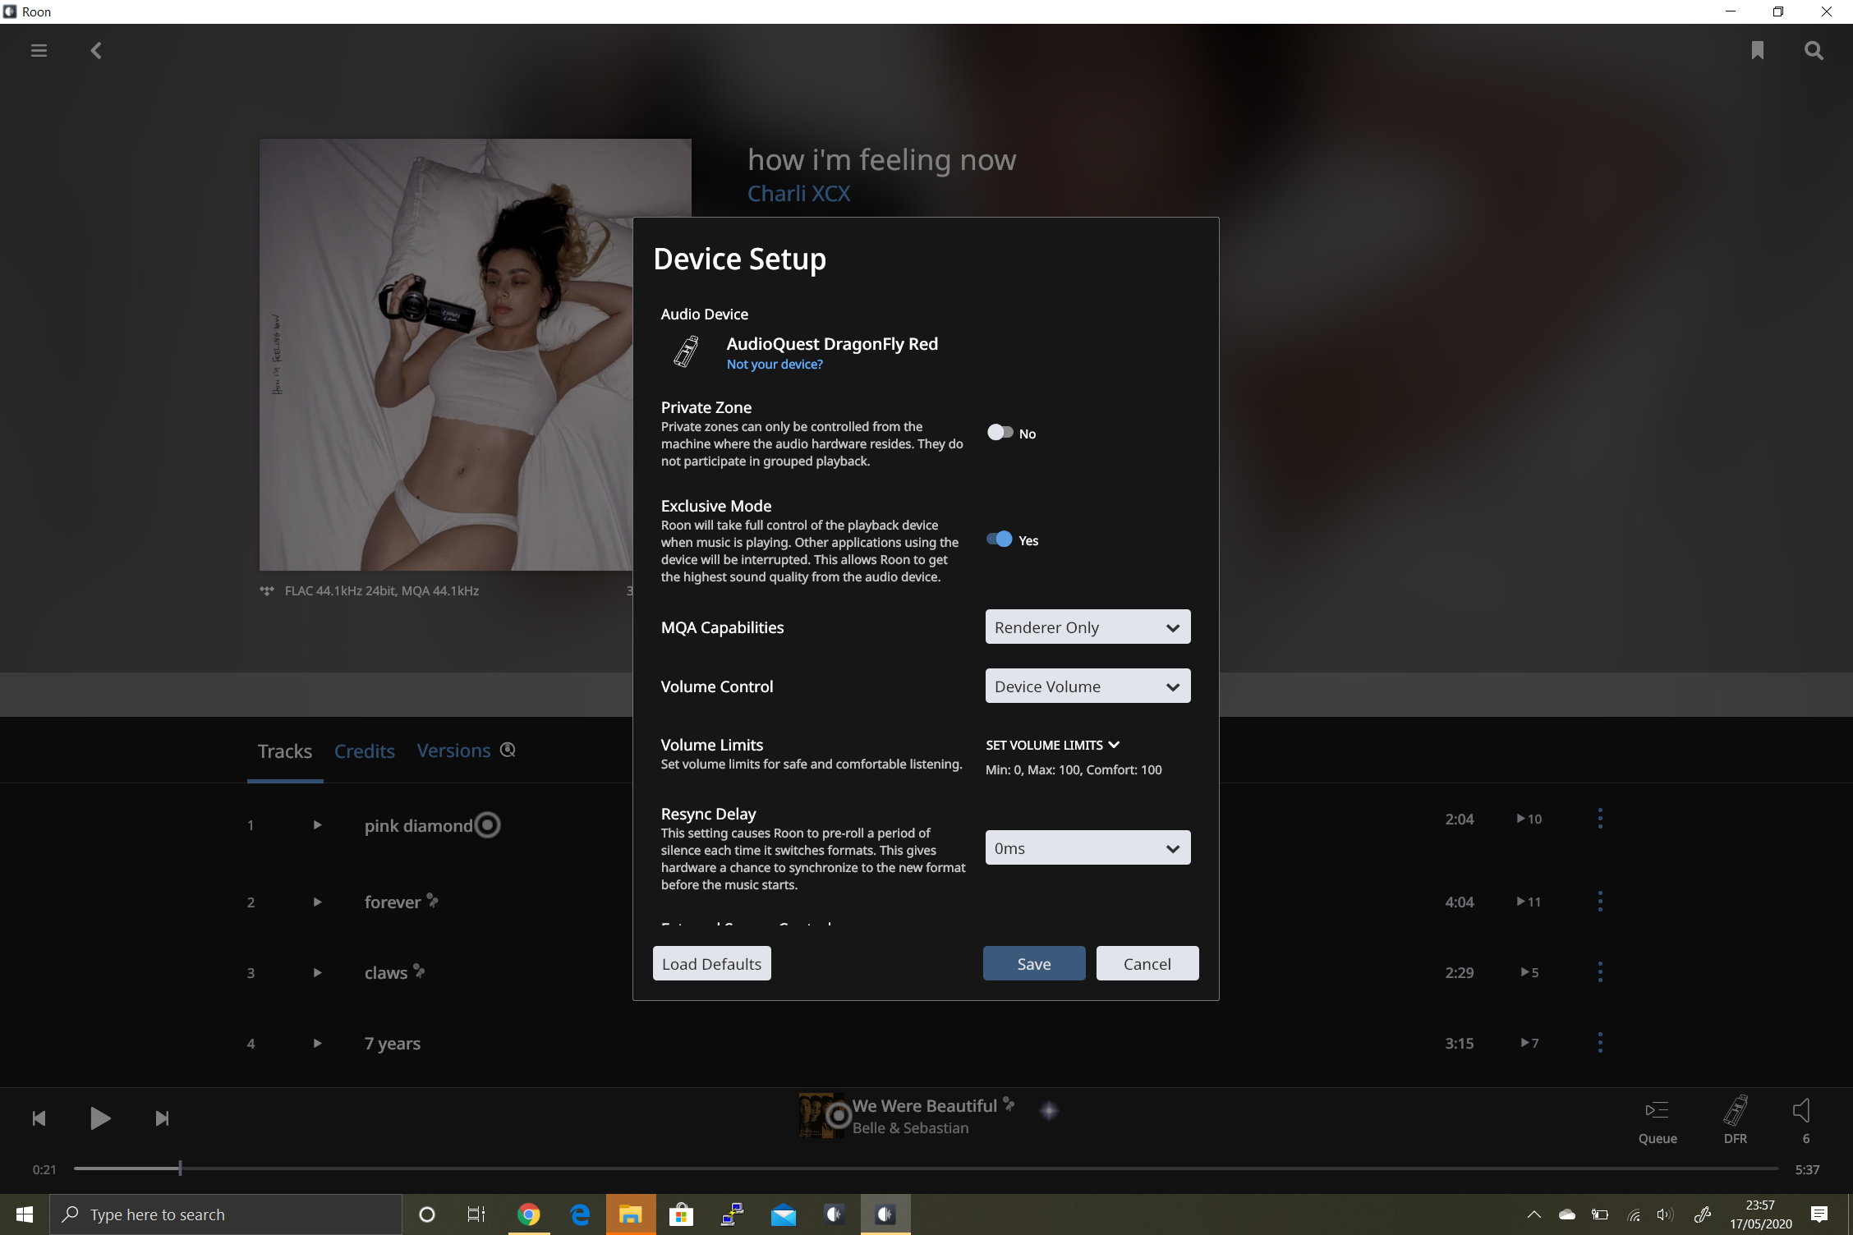
Task: Cancel the device setup dialog
Action: click(1147, 963)
